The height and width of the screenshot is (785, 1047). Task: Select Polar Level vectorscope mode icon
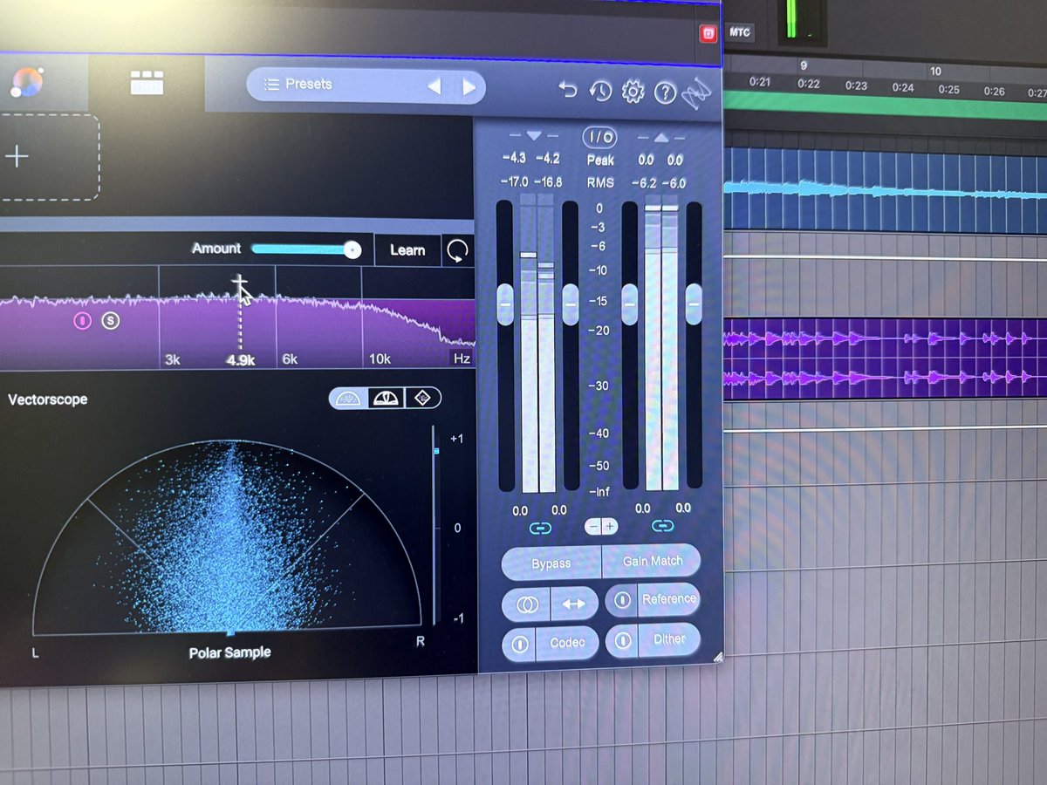coord(385,398)
